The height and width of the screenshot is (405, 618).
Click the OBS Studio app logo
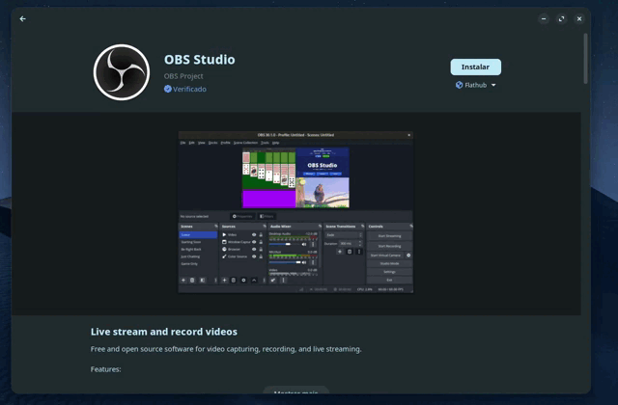point(122,72)
